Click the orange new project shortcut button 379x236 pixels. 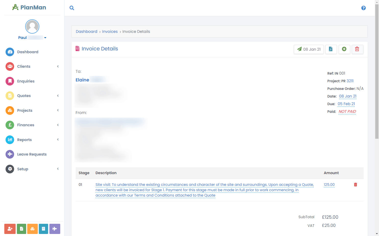[x=32, y=229]
